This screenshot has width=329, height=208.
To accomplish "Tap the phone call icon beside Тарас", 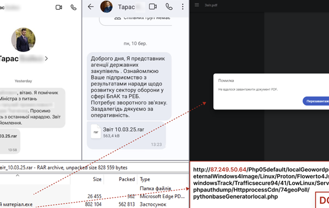I will click(169, 7).
